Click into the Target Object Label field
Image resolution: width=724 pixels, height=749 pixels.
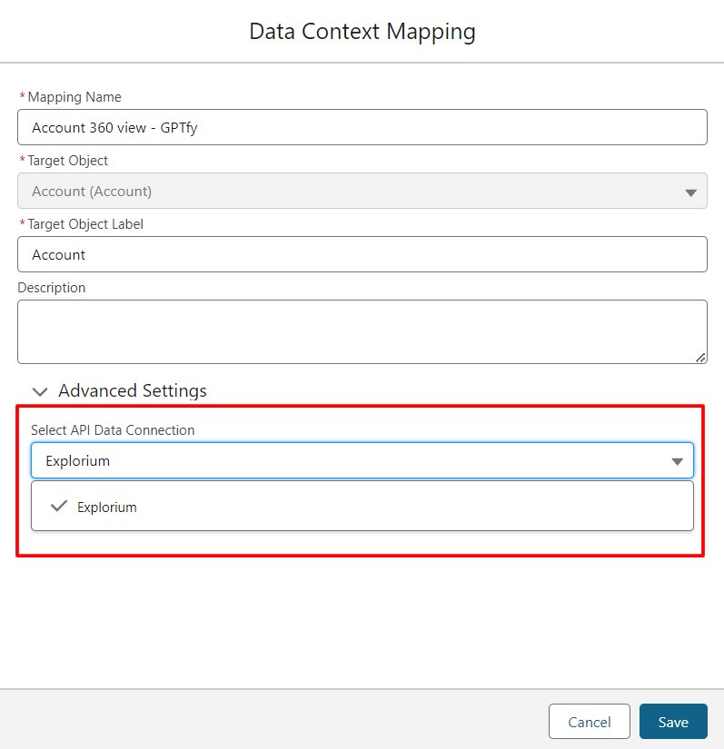(362, 255)
